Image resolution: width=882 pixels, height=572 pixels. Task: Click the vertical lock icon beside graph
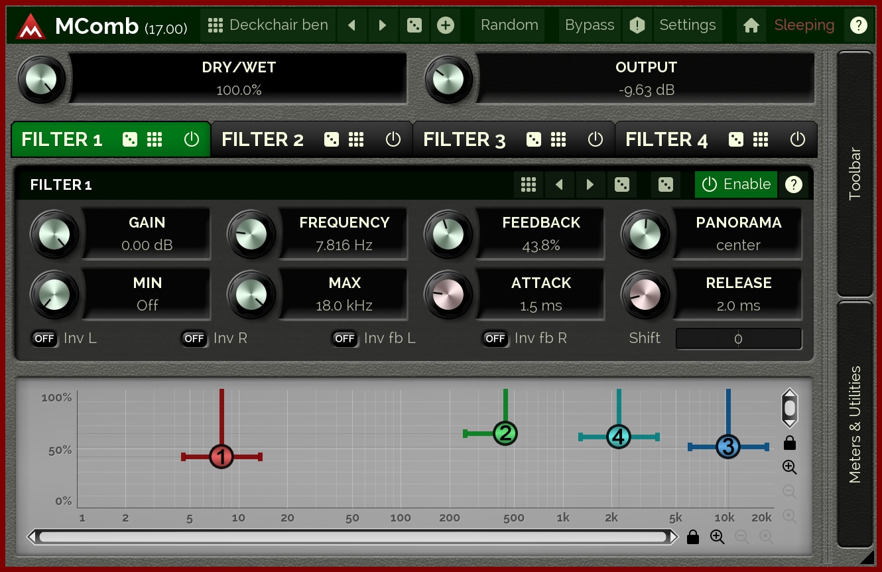(x=789, y=443)
